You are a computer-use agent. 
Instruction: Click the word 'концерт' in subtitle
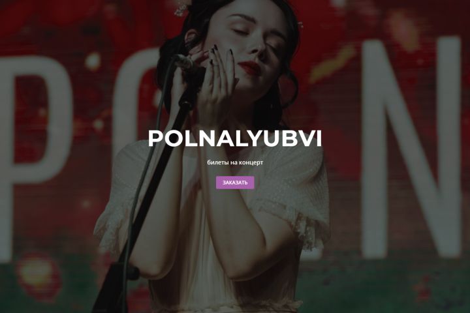pos(251,162)
